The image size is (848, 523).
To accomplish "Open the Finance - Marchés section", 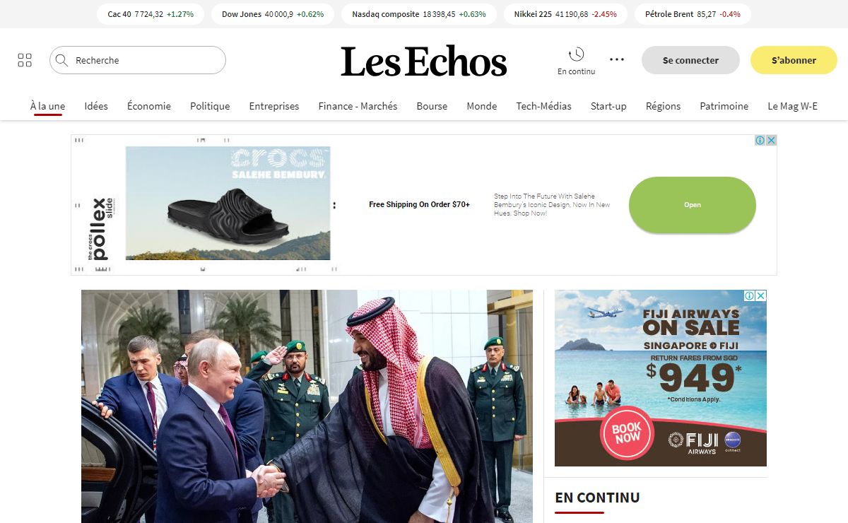I will [x=358, y=106].
